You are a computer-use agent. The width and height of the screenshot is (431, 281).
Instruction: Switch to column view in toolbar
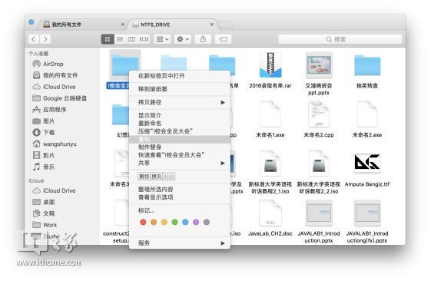click(131, 39)
